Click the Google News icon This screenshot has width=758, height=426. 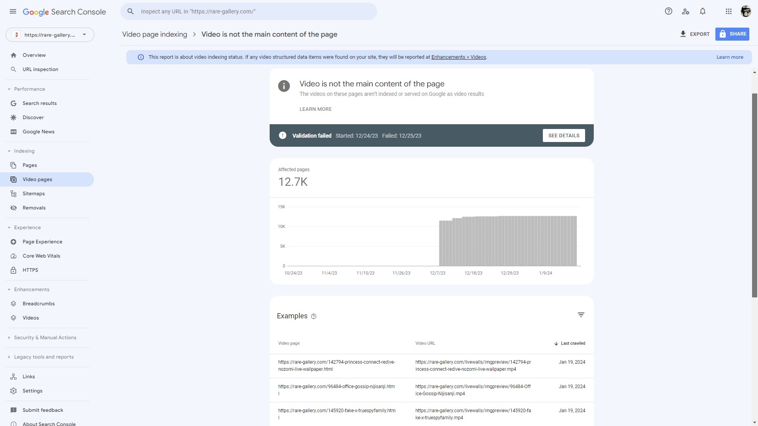pyautogui.click(x=13, y=132)
